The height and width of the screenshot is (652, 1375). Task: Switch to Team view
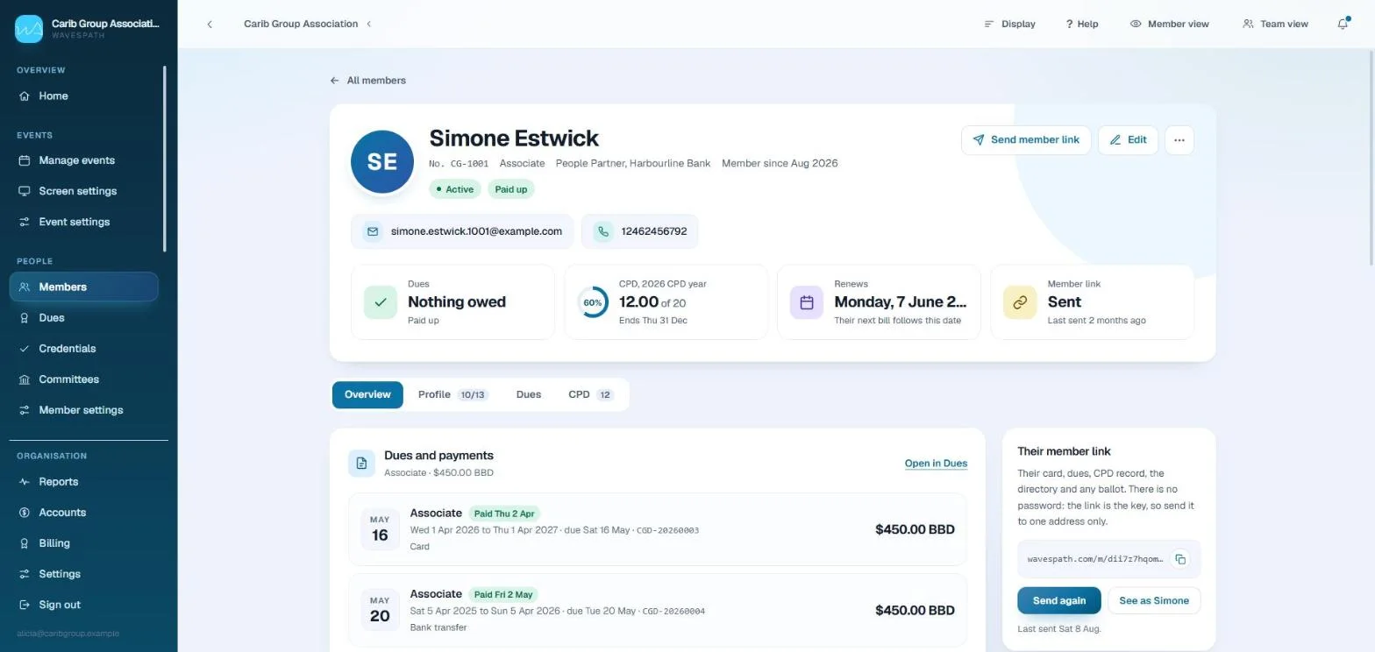point(1275,24)
